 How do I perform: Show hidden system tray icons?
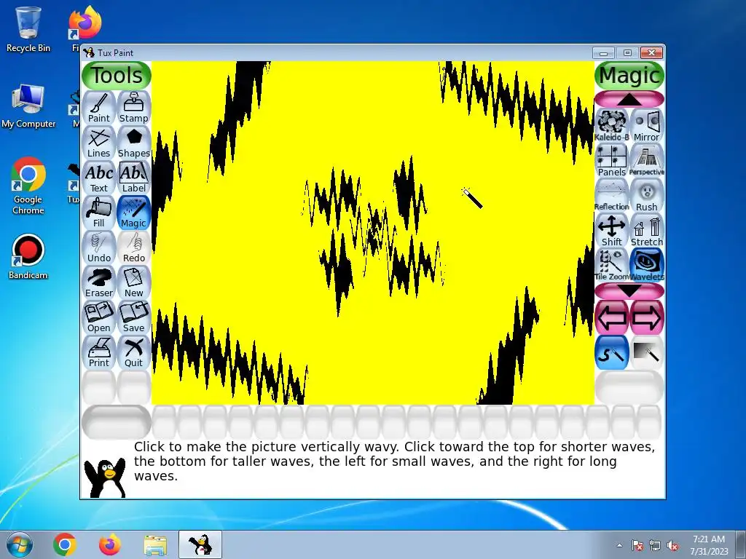coord(619,545)
